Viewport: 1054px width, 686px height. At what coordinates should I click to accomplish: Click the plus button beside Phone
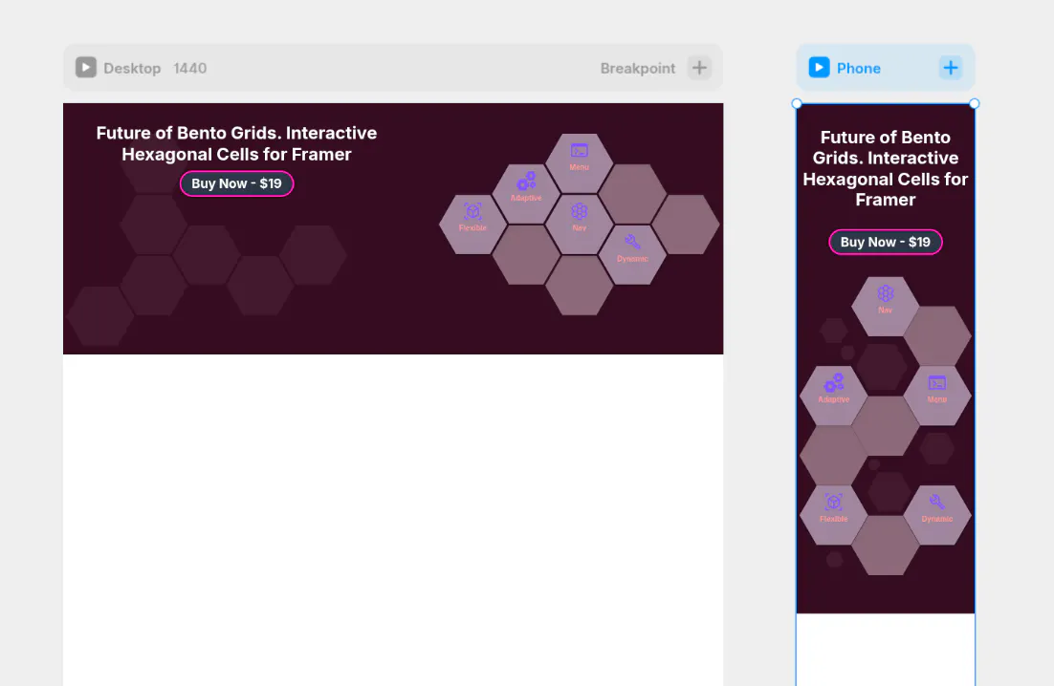951,68
